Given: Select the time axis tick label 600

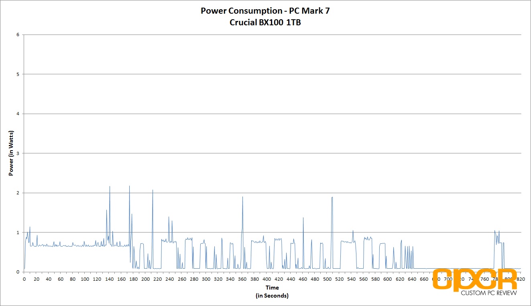Looking at the screenshot, I should [x=388, y=279].
